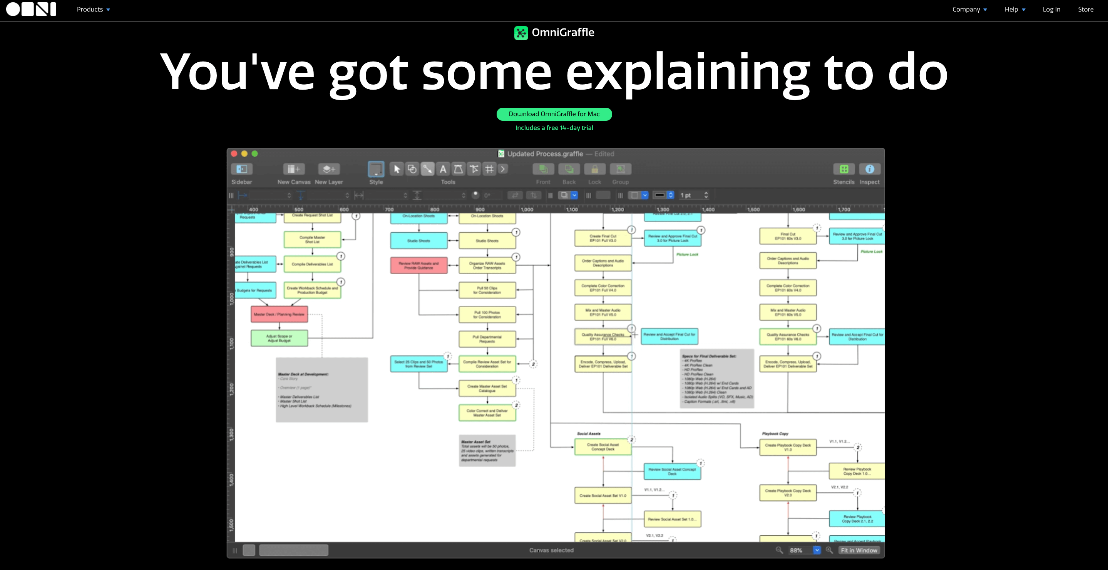The width and height of the screenshot is (1108, 570).
Task: Open the Help menu
Action: [1015, 9]
